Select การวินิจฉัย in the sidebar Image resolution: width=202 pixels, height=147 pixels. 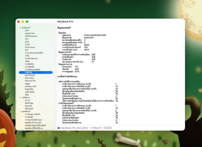[30, 67]
